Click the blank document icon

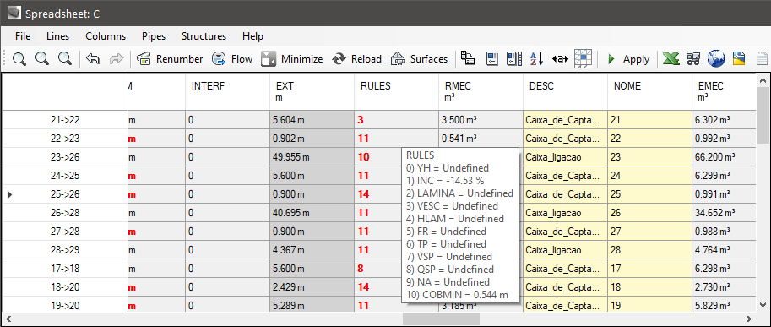point(762,58)
